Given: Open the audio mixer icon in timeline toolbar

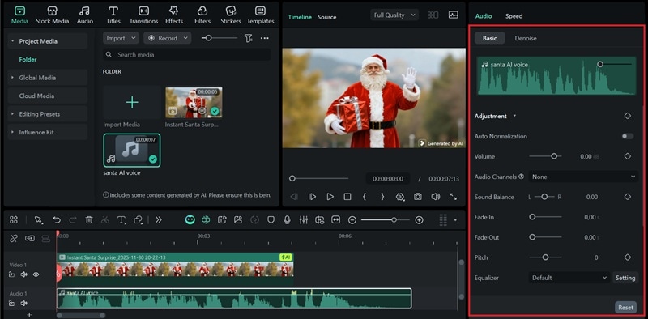Looking at the screenshot, I should point(303,220).
